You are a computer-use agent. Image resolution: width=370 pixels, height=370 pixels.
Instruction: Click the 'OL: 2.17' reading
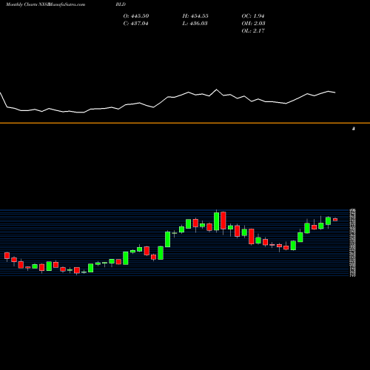pyautogui.click(x=253, y=31)
